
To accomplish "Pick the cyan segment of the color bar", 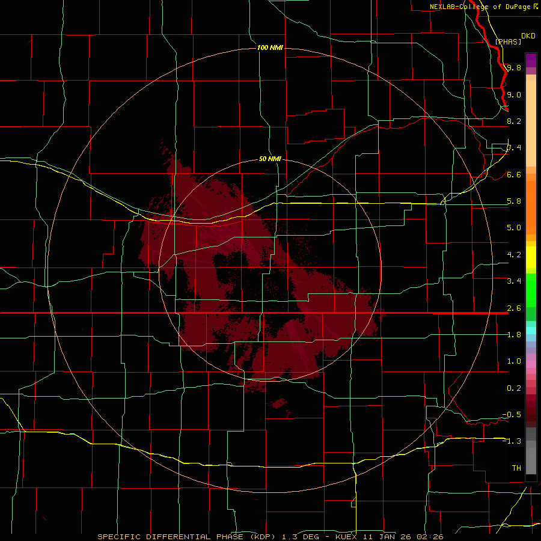I will click(531, 331).
